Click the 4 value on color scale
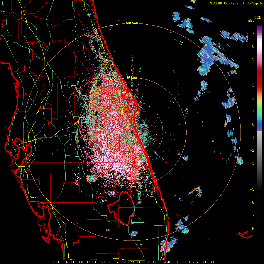 click(x=253, y=72)
